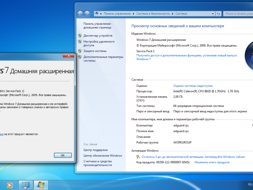Click shield icon beside Диспетчер устройств
The image size is (253, 190).
80,35
